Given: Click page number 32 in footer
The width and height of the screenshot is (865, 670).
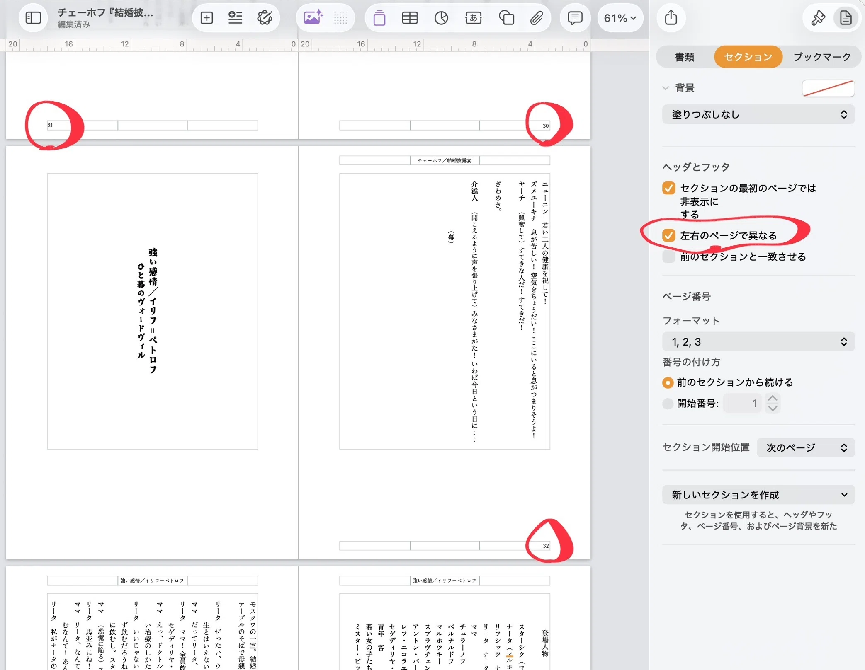Looking at the screenshot, I should [x=546, y=546].
